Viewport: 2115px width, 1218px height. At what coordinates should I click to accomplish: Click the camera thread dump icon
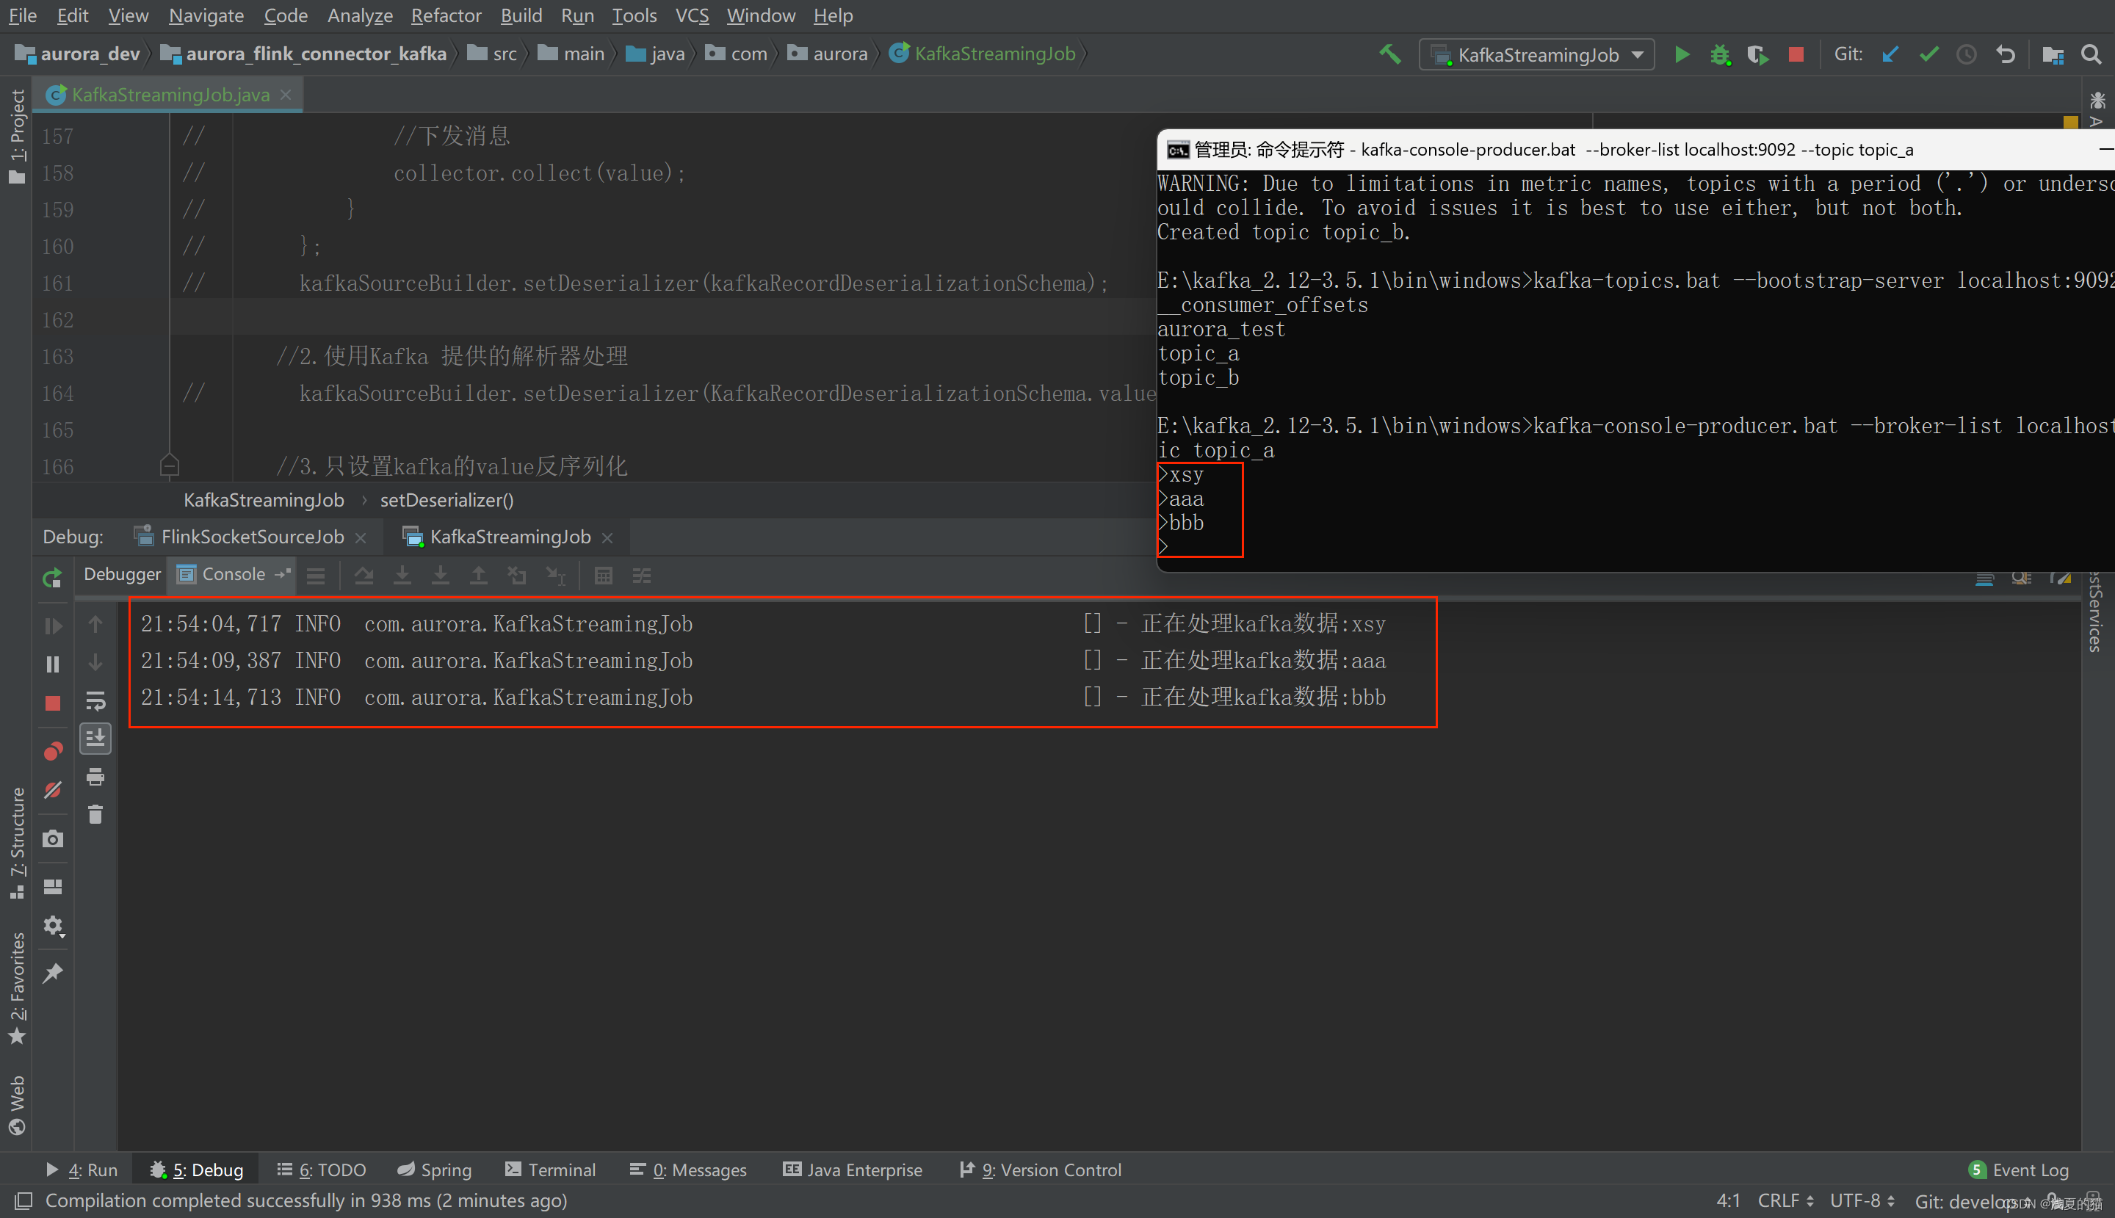pos(53,839)
